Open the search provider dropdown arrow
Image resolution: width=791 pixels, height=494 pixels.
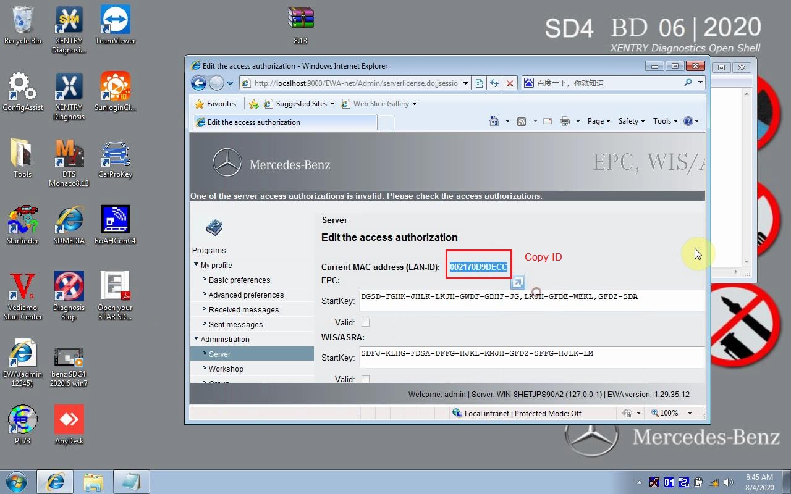coord(700,83)
